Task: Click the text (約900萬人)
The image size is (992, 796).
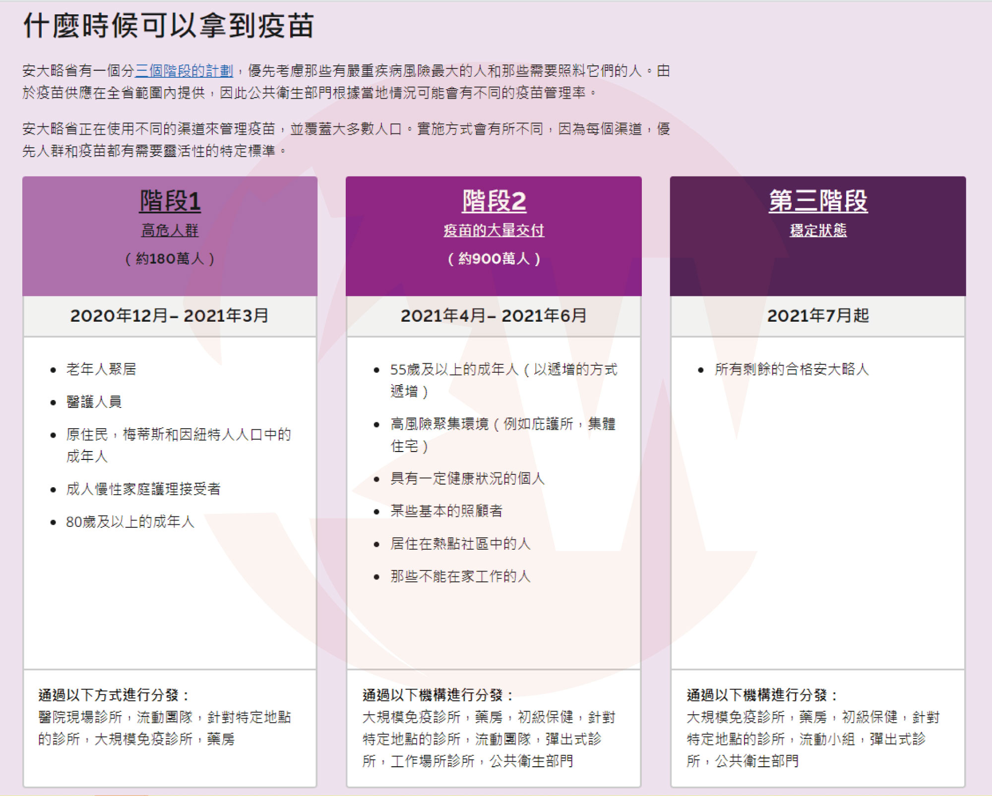Action: pyautogui.click(x=494, y=258)
